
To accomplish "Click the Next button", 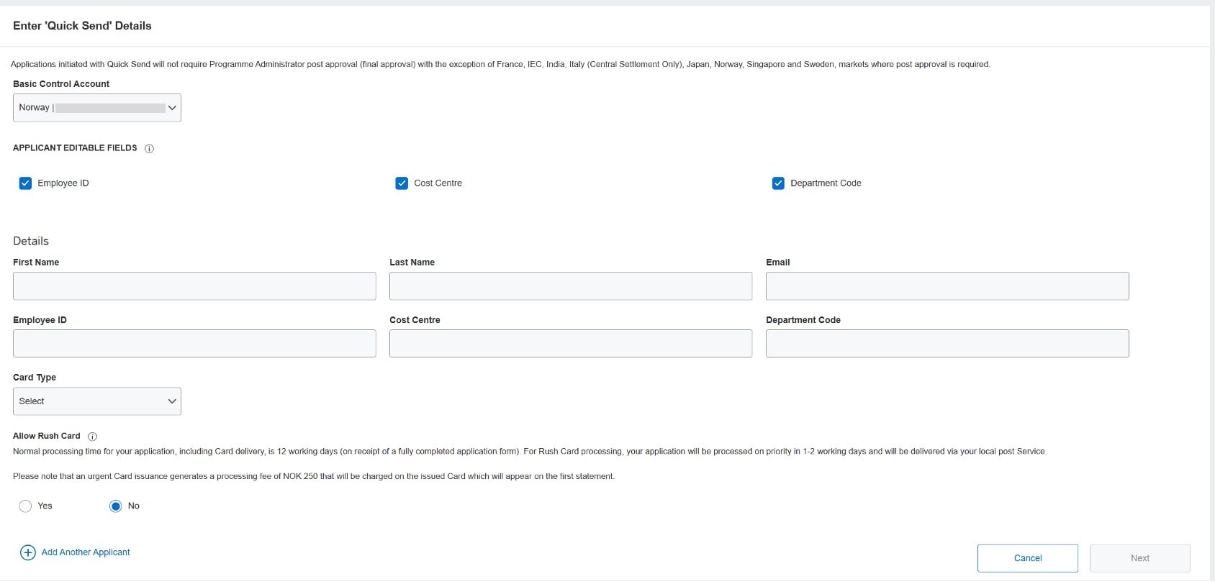I will click(1139, 558).
